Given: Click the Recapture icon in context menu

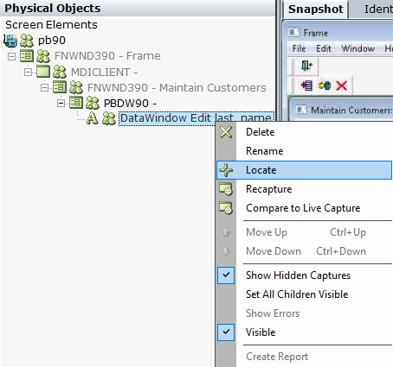Looking at the screenshot, I should point(226,189).
